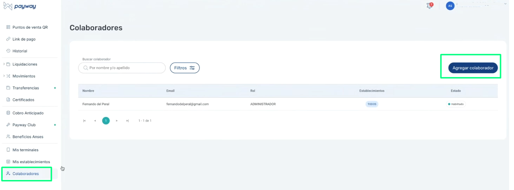Click the Link de pago chain icon
This screenshot has width=514, height=190.
coord(8,39)
